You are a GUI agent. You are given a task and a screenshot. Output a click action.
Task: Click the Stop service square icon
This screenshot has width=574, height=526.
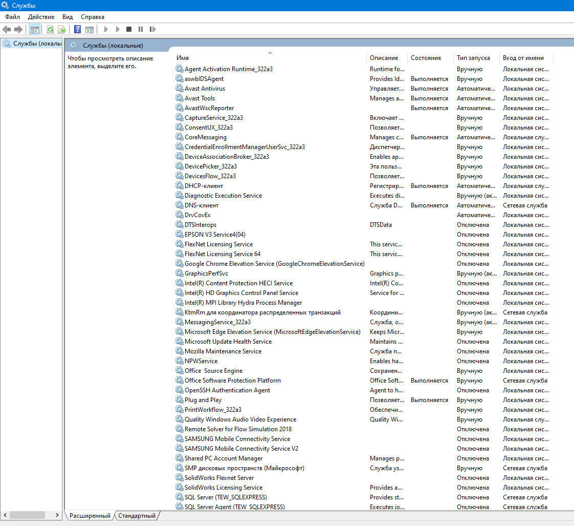coord(129,29)
